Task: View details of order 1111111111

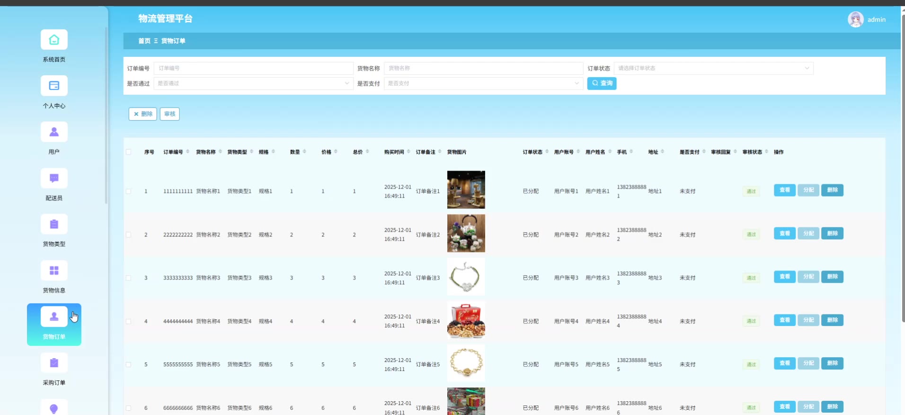Action: tap(785, 190)
